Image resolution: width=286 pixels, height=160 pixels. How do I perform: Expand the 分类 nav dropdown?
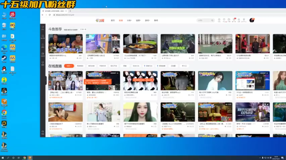[129, 21]
